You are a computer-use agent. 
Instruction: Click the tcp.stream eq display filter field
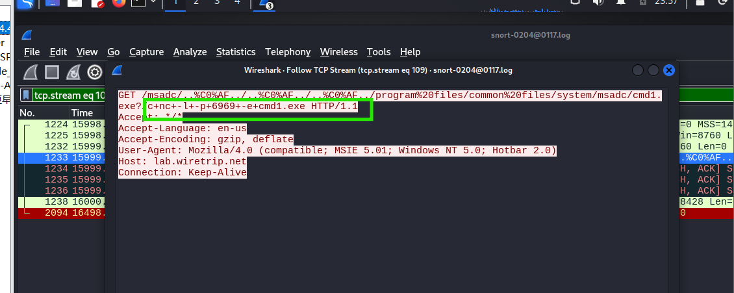pyautogui.click(x=70, y=96)
